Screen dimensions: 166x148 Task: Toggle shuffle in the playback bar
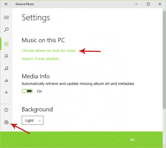[x=144, y=140]
